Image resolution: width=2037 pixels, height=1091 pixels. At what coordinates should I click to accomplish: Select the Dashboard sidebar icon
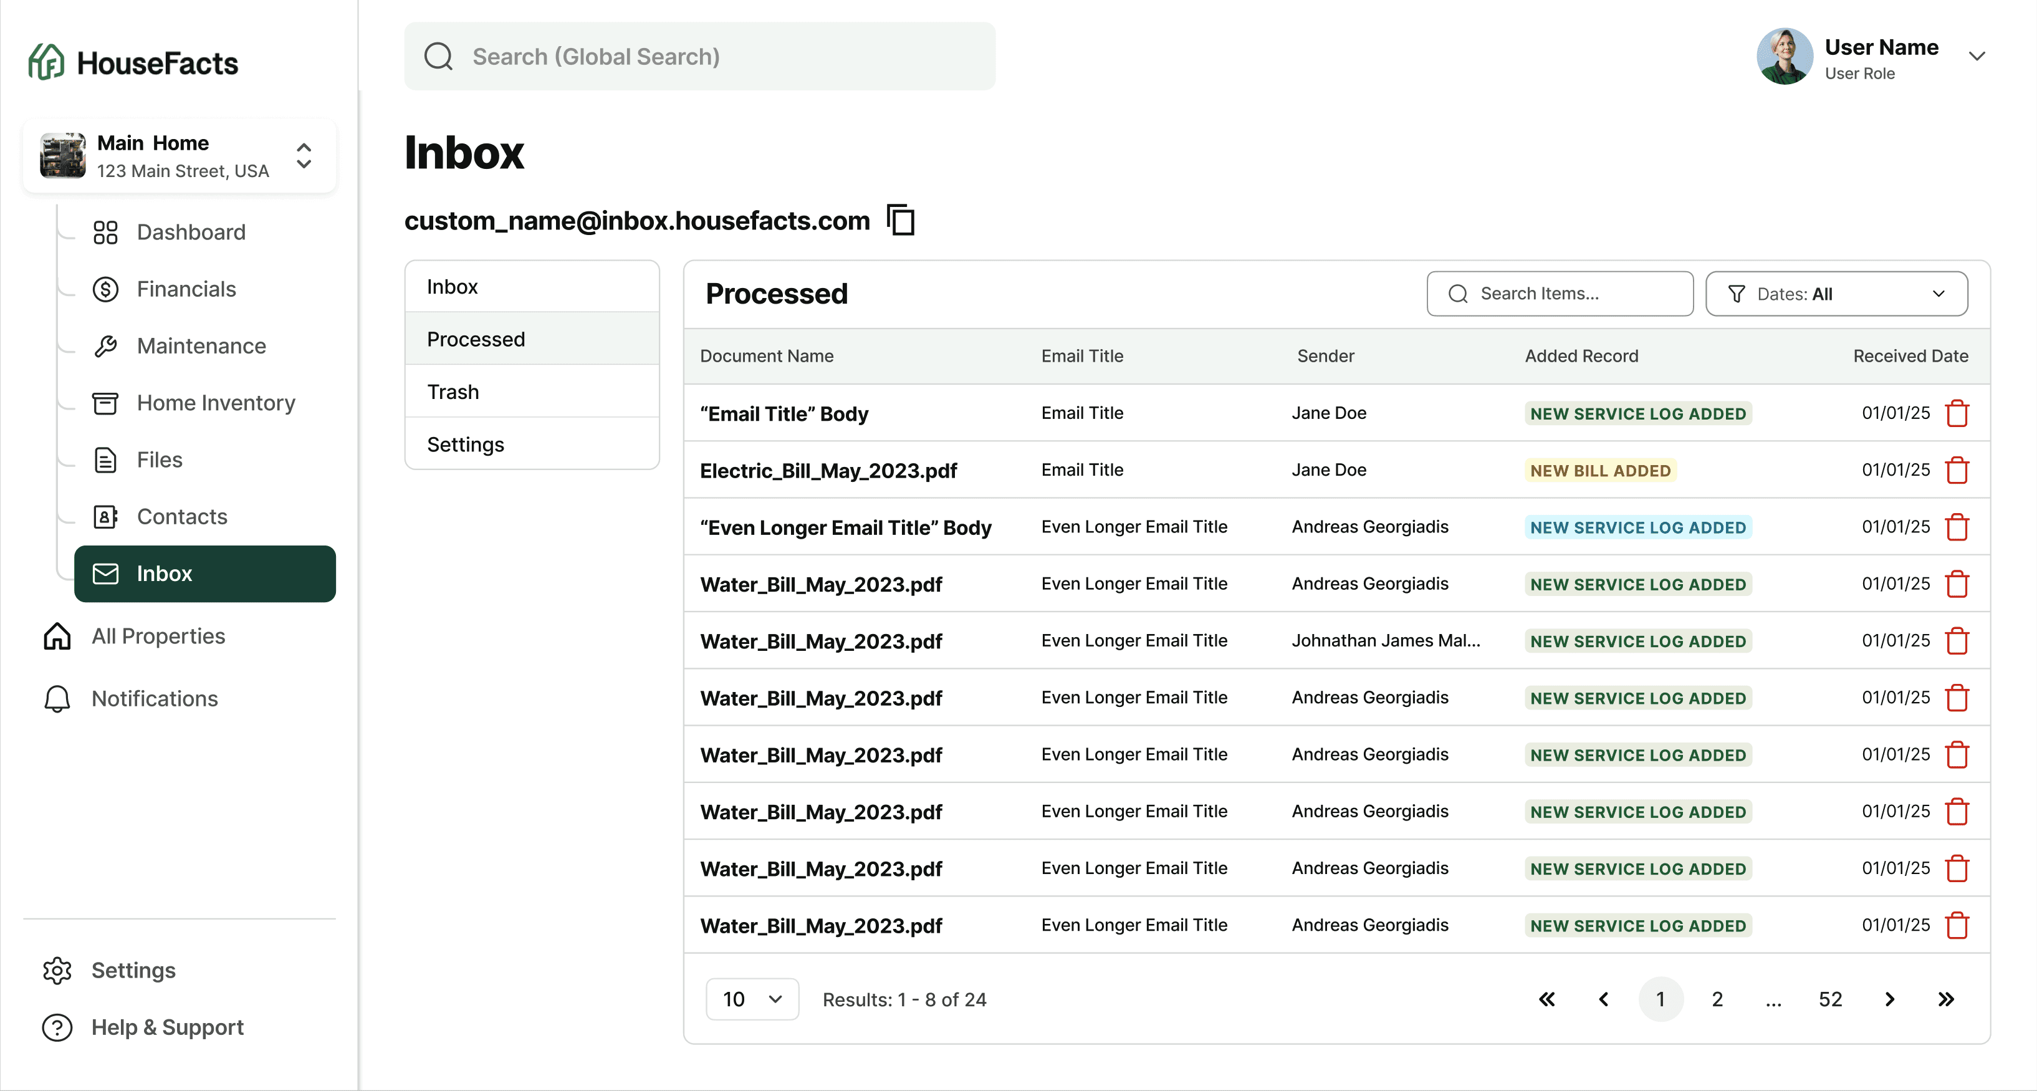point(106,232)
